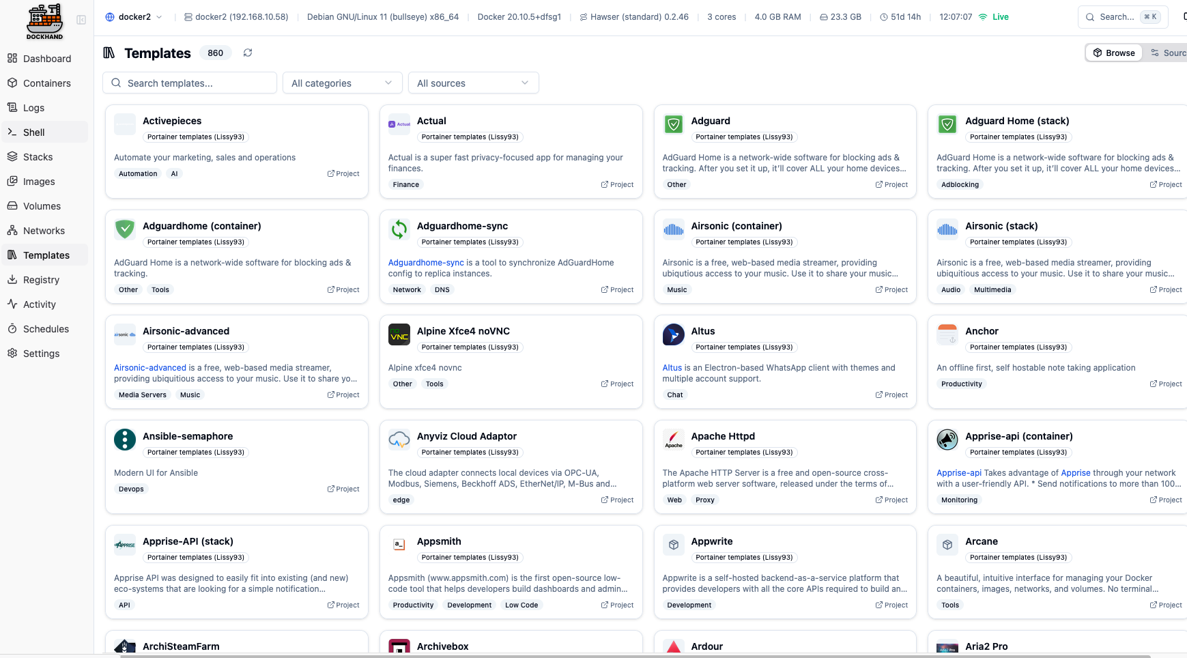Open the Schedules page
The image size is (1187, 658).
tap(45, 329)
